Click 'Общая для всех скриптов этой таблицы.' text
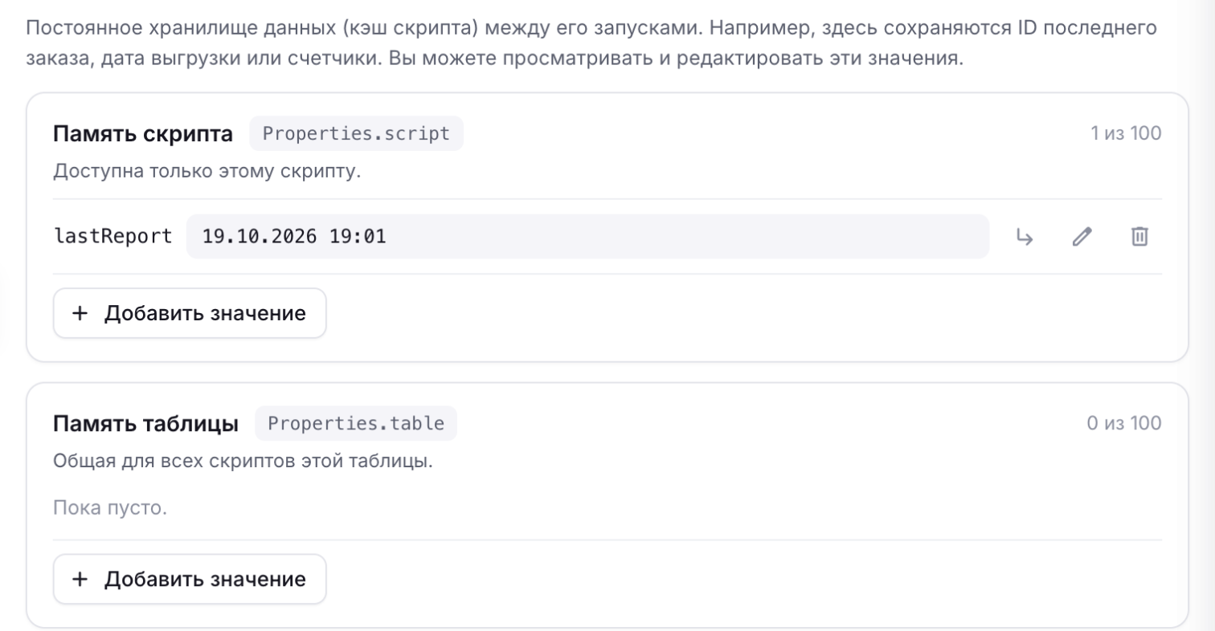 [x=243, y=462]
